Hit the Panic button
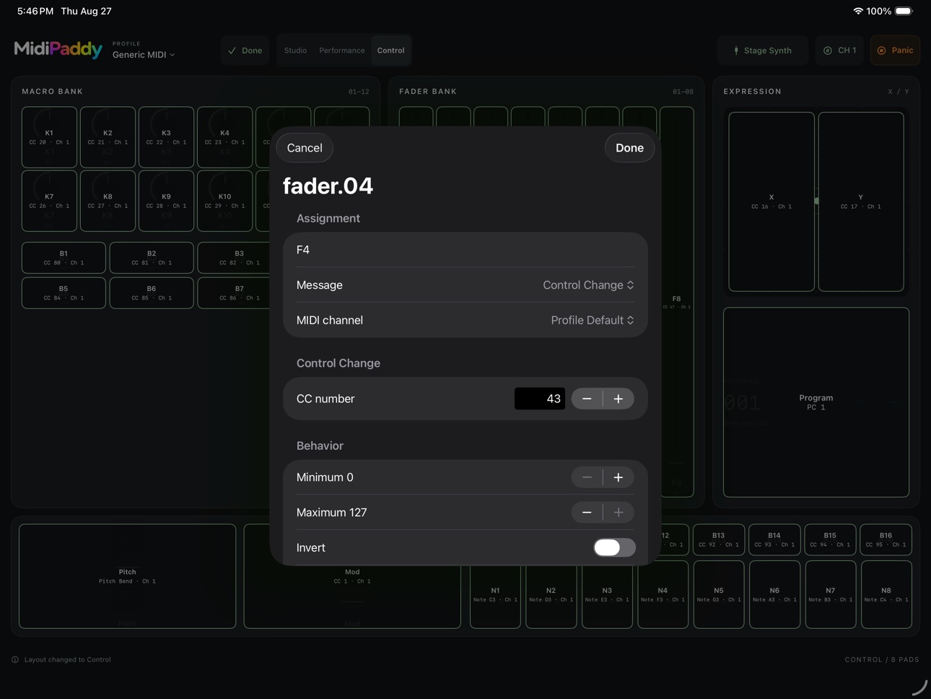Viewport: 931px width, 699px height. 895,51
